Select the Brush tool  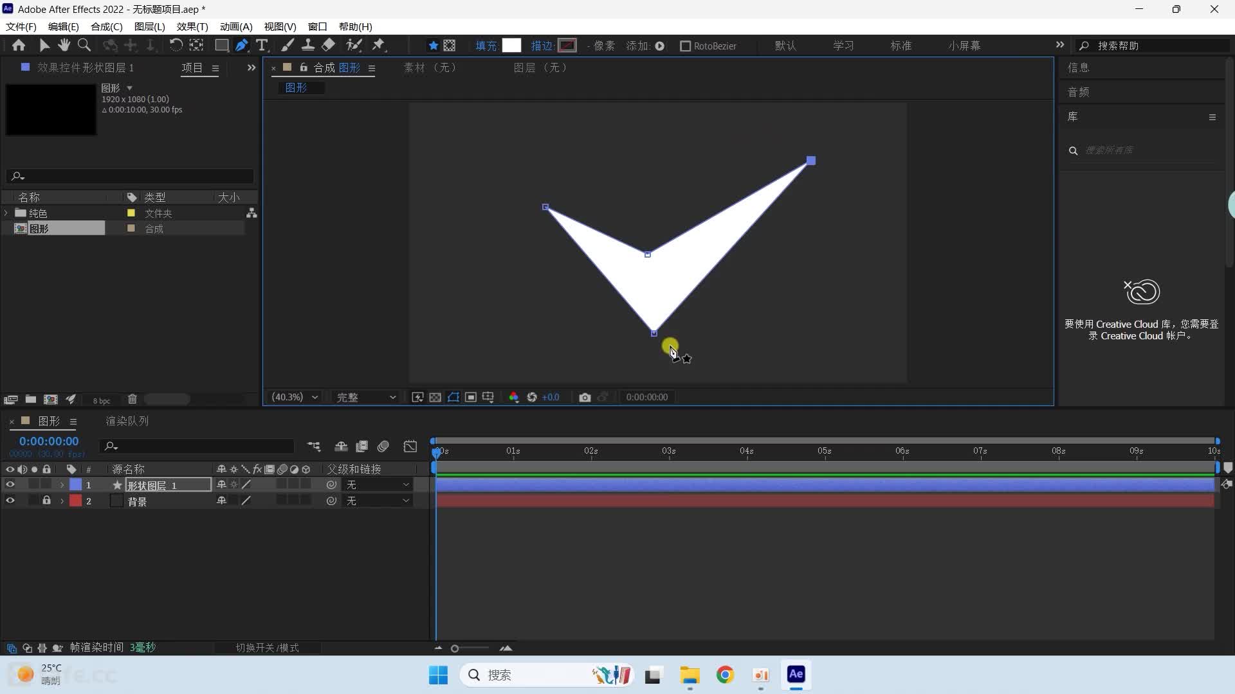pyautogui.click(x=288, y=45)
